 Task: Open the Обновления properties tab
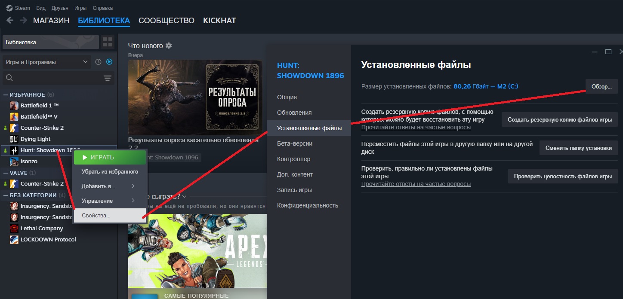(294, 113)
